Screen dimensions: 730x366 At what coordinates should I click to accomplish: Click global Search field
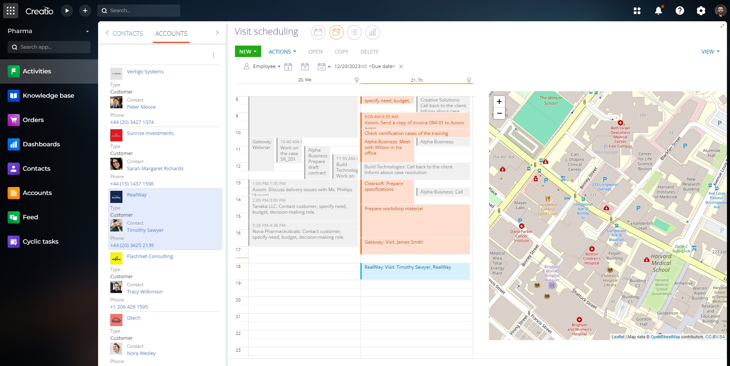(139, 11)
